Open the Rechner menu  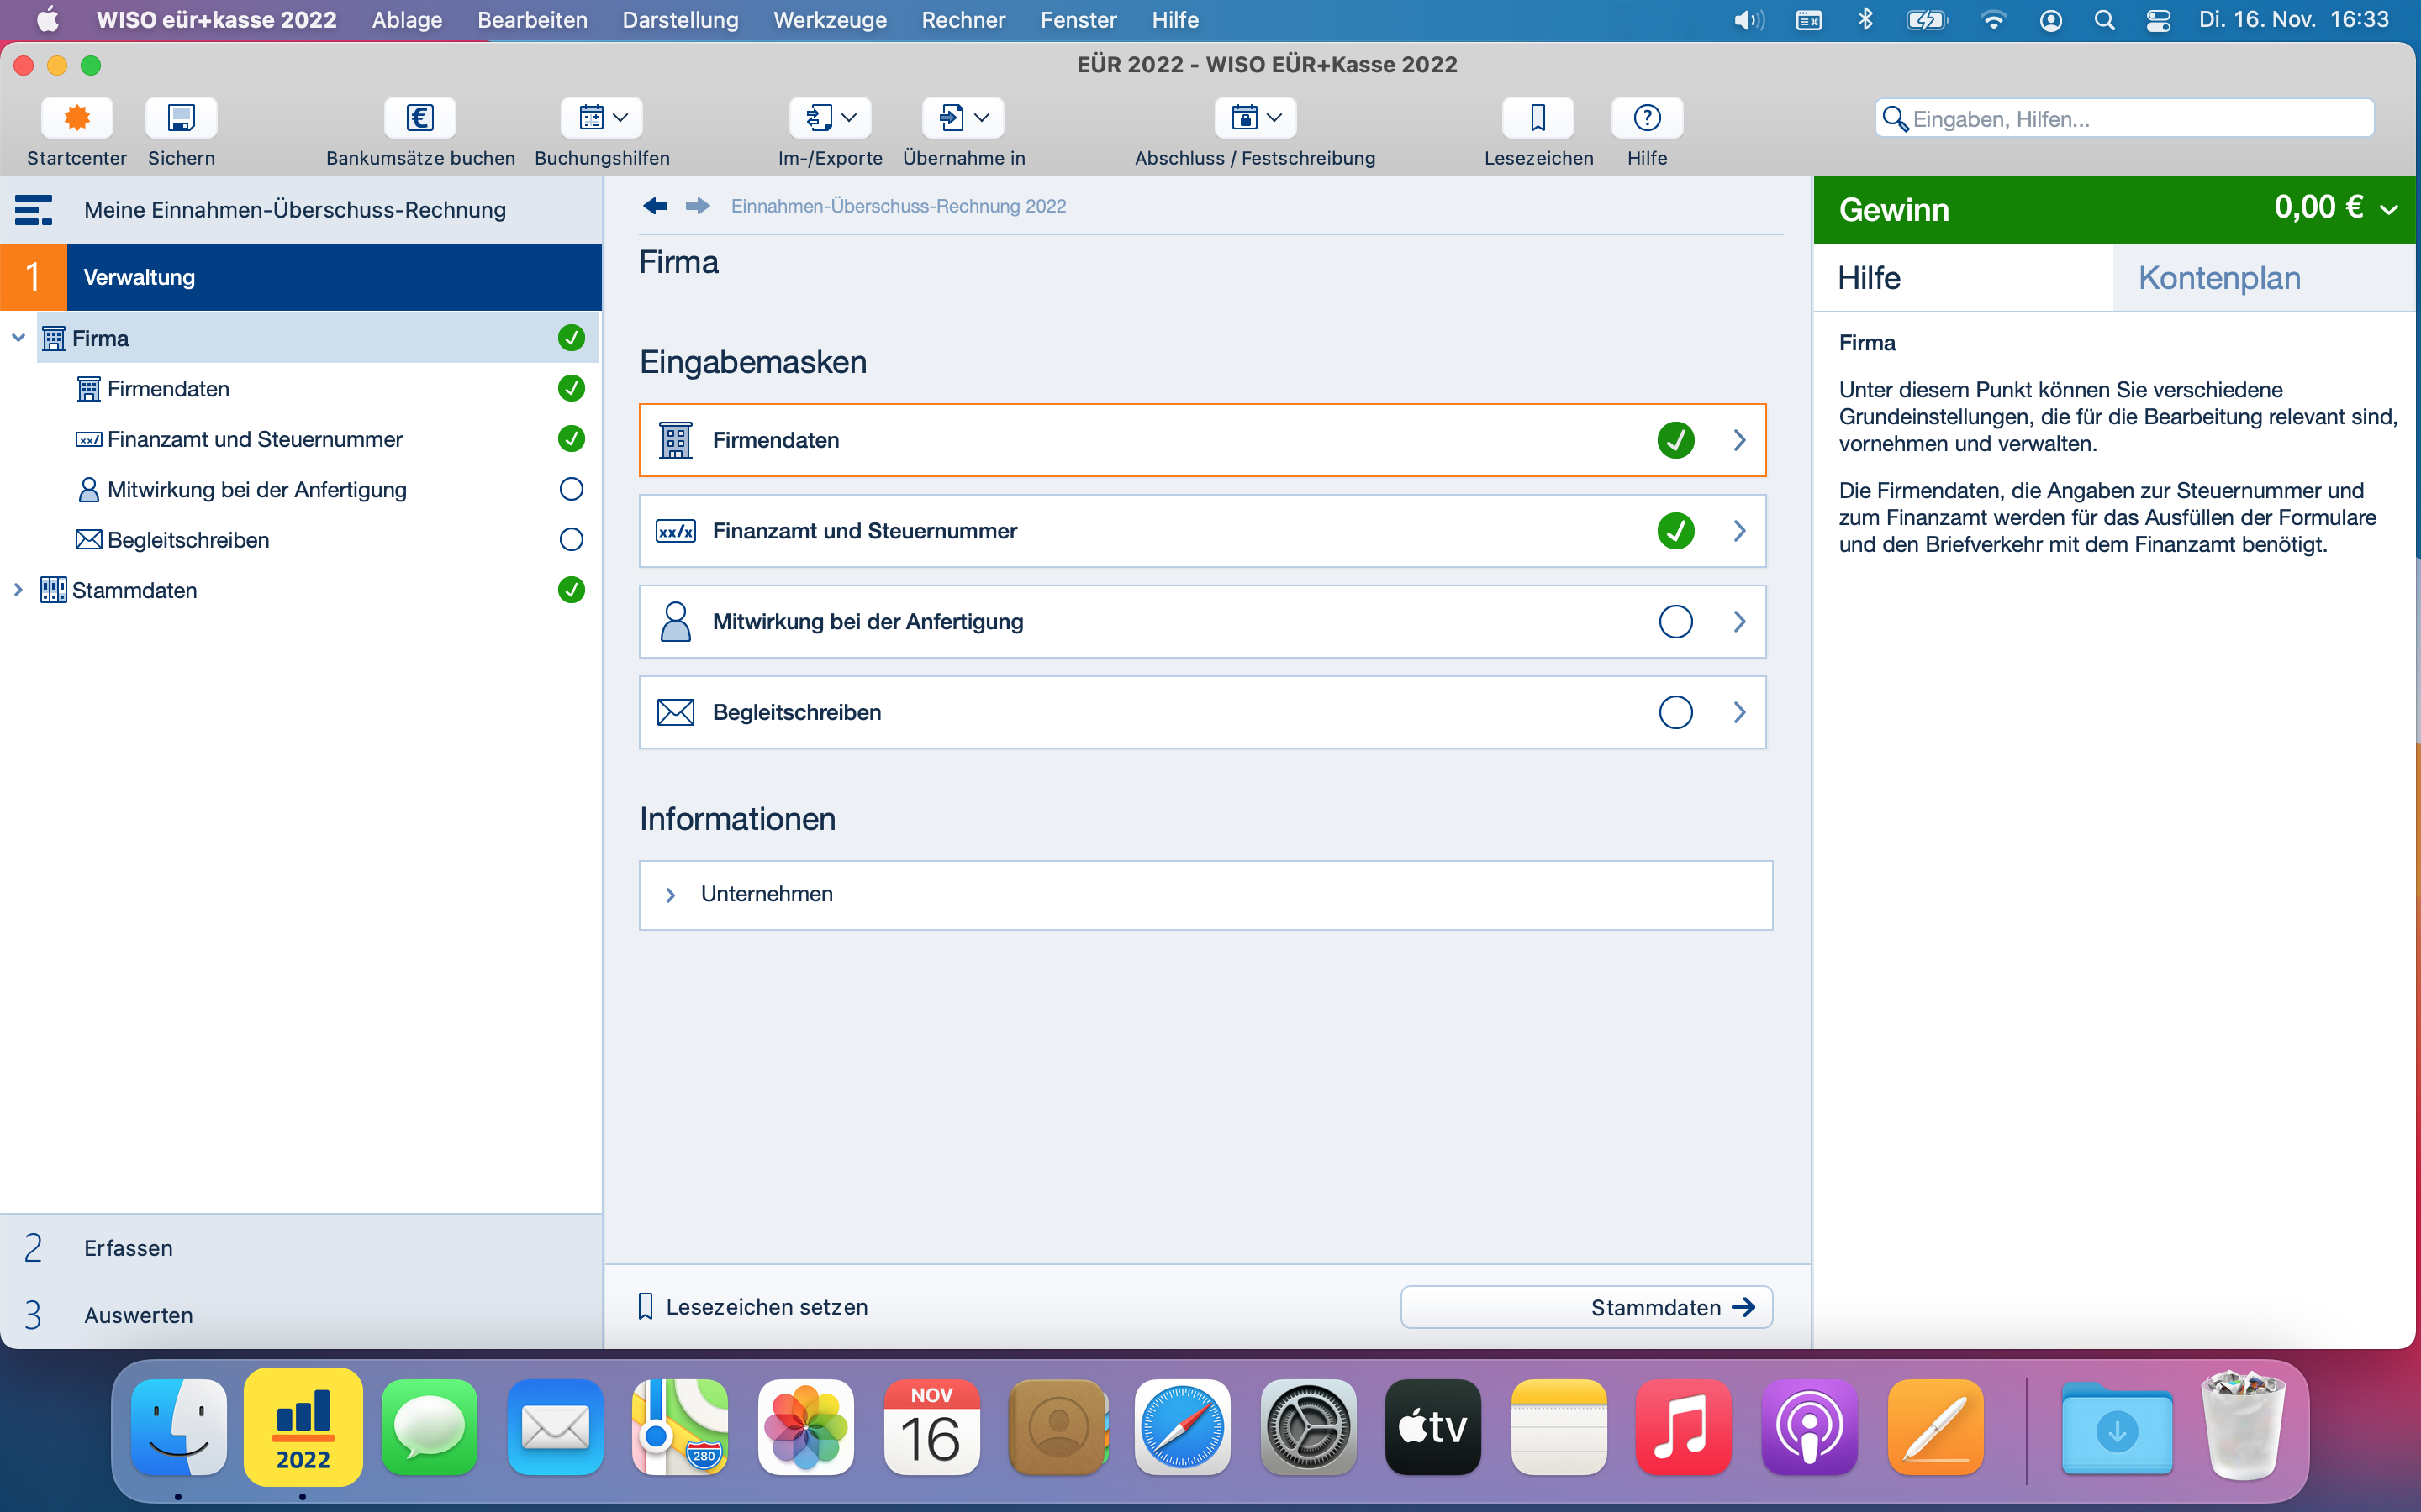963,20
